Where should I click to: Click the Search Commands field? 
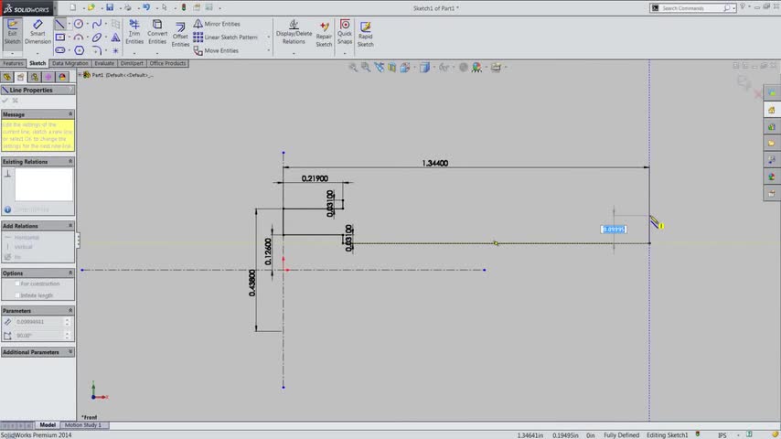[x=693, y=8]
